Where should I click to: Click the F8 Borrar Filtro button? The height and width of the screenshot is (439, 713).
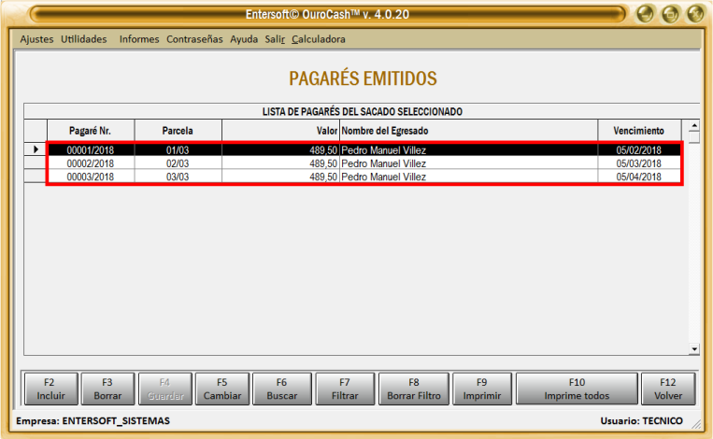click(414, 389)
